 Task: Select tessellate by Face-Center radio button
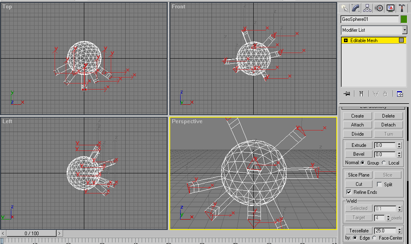click(374, 238)
